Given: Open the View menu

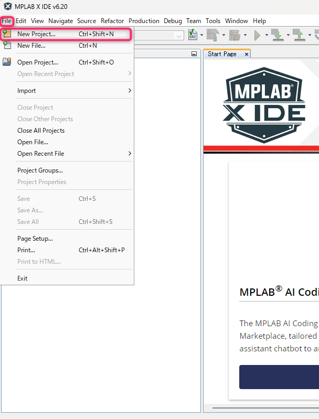Looking at the screenshot, I should click(x=37, y=21).
